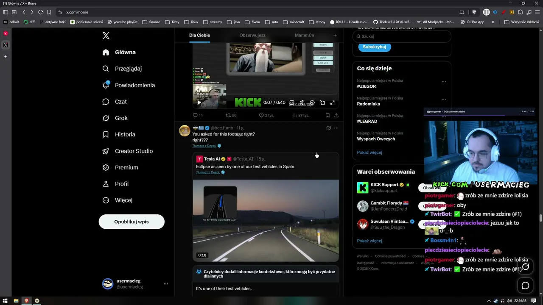543x305 pixels.
Task: Open more options on @bee_fumo post
Action: pos(336,128)
